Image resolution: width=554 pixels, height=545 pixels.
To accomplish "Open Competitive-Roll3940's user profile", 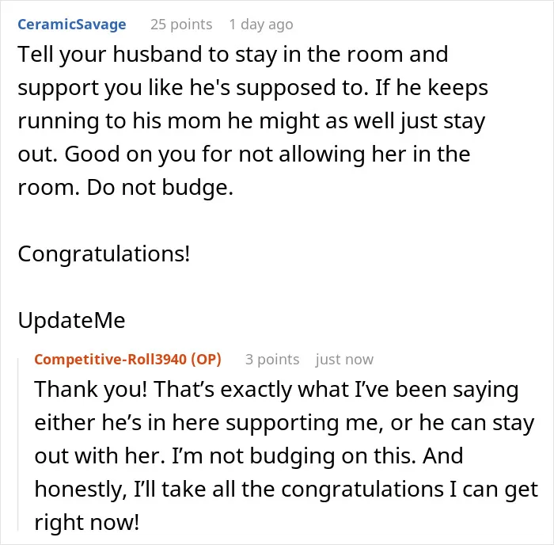I will (x=110, y=360).
